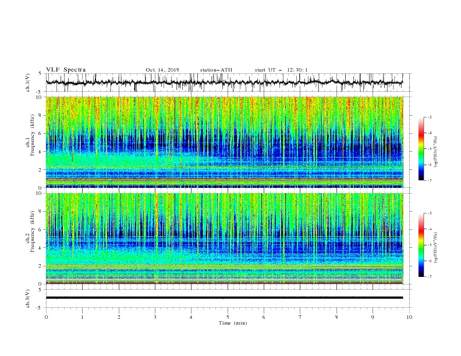Click the 'start UT = 12:30:1' text
This screenshot has height=356, width=461.
pyautogui.click(x=281, y=70)
